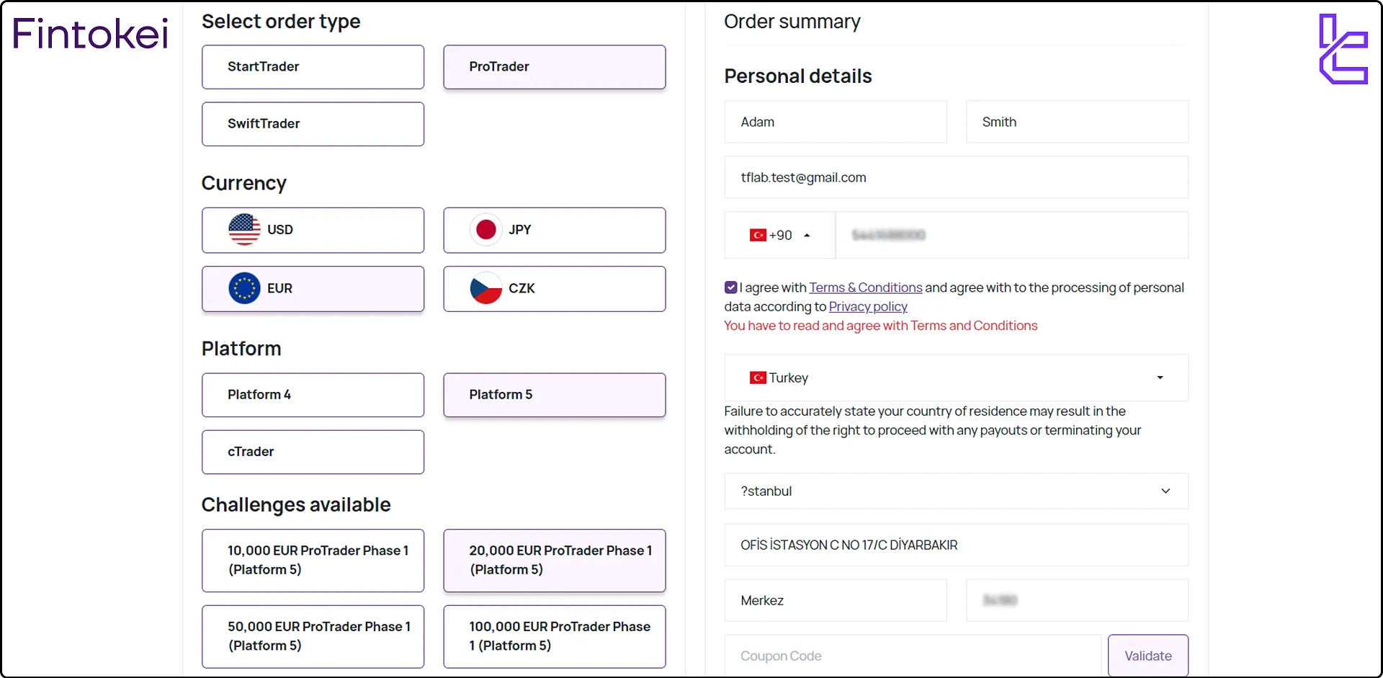Pick 10,000 EUR ProTrader Phase 1 challenge
The height and width of the screenshot is (678, 1383).
pos(313,561)
